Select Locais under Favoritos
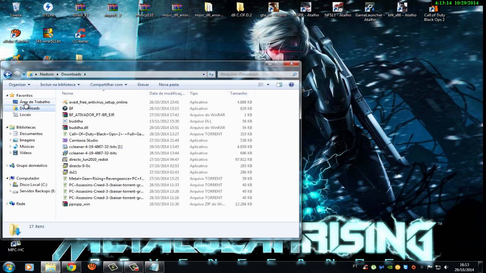 (x=25, y=115)
